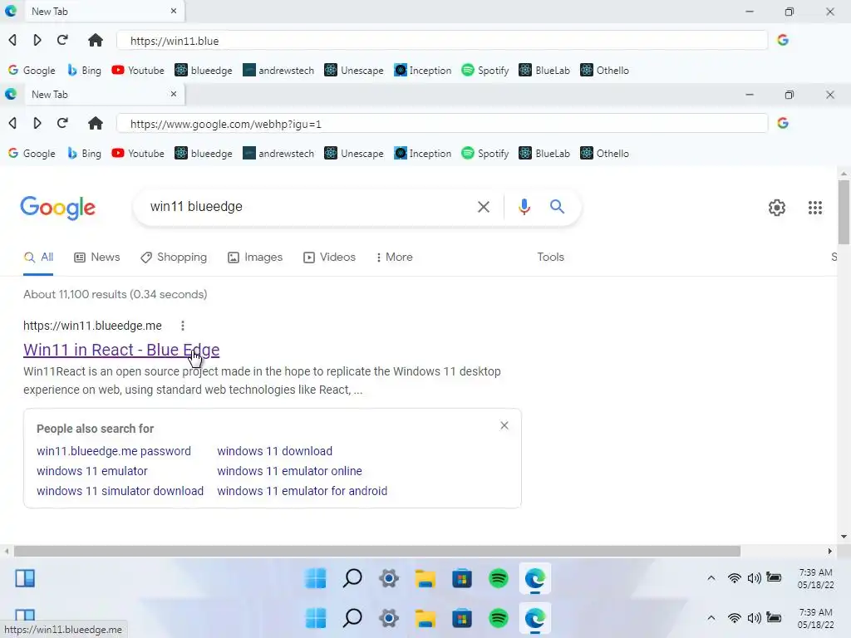The image size is (851, 638).
Task: Open Inception bookmark in inner browser window
Action: 423,154
